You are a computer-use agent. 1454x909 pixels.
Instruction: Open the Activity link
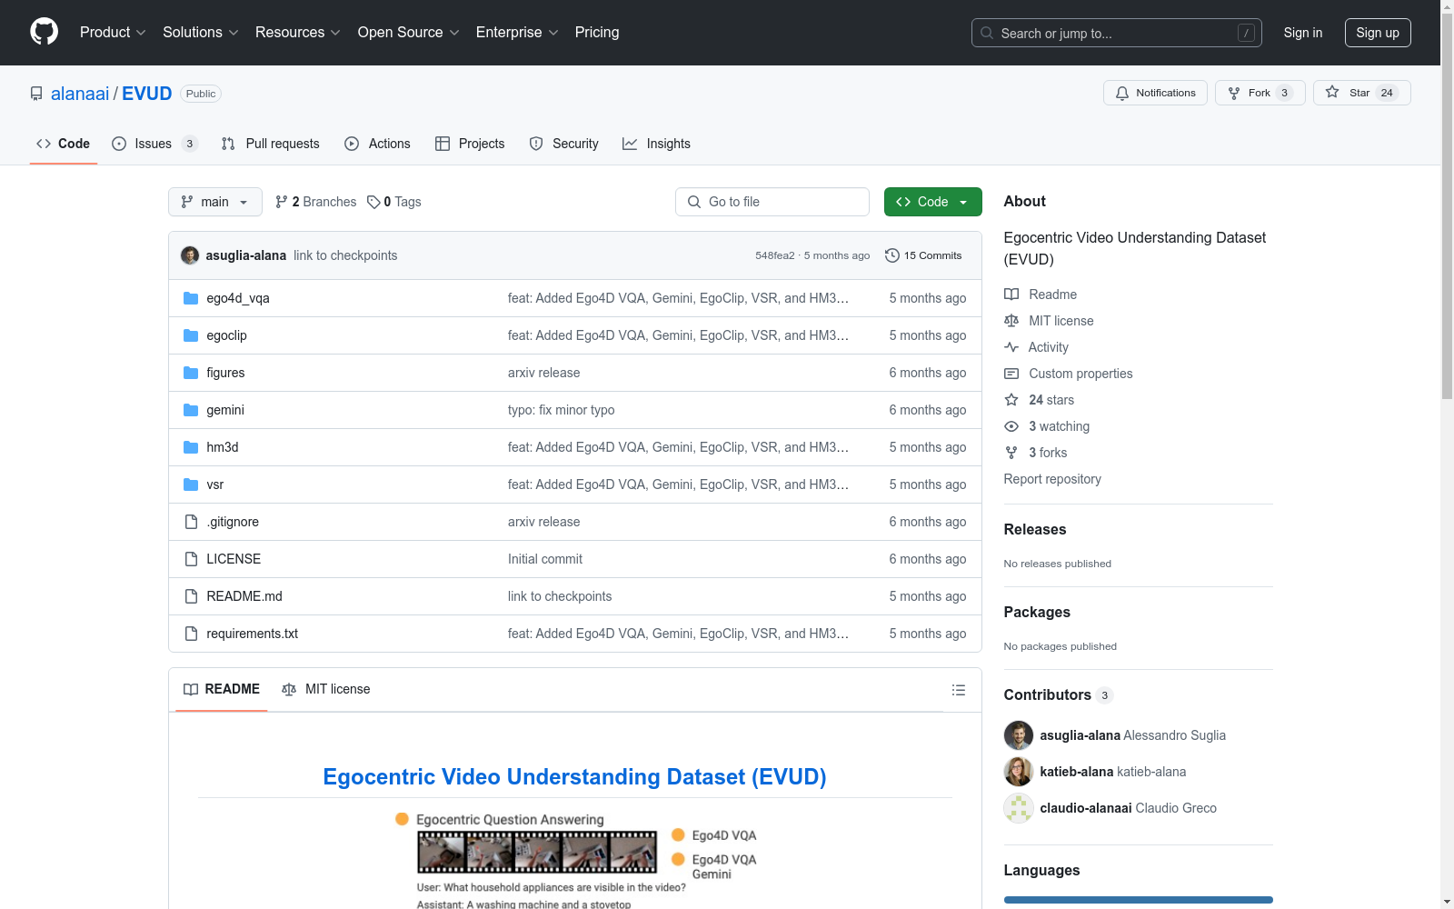pos(1037,347)
